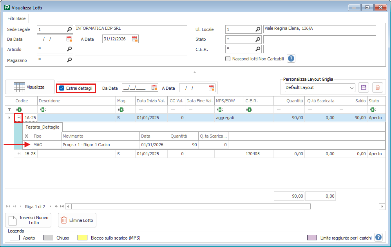Click the help icon in the Legenda bar
This screenshot has height=247, width=391.
(x=378, y=237)
